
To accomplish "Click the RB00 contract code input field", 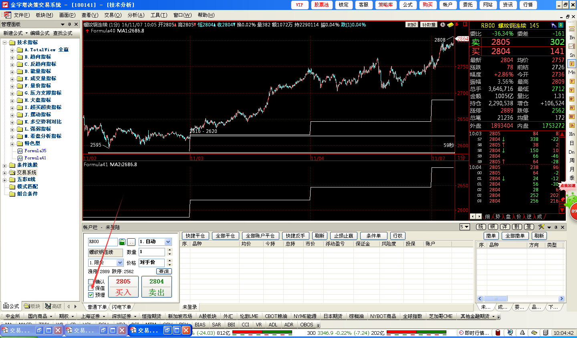I will click(103, 242).
